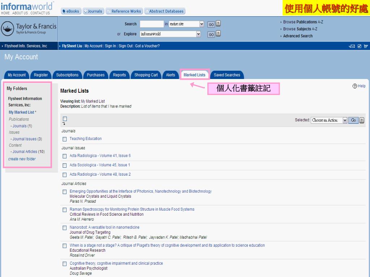Screen dimensions: 370x277
Task: Click the CONTACT US link
Action: (x=40, y=13)
